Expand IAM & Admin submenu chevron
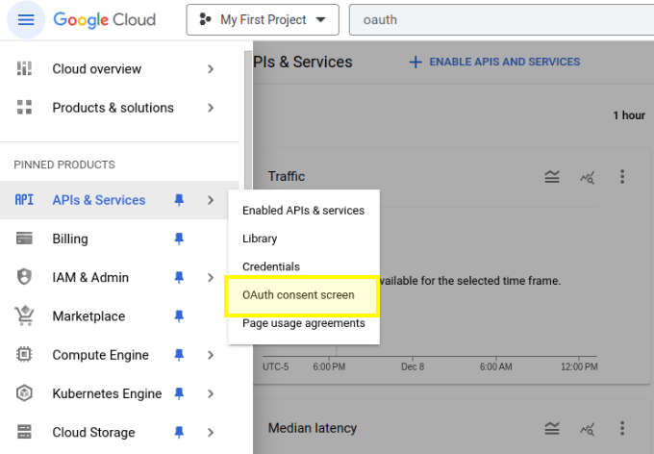654x454 pixels. point(211,277)
